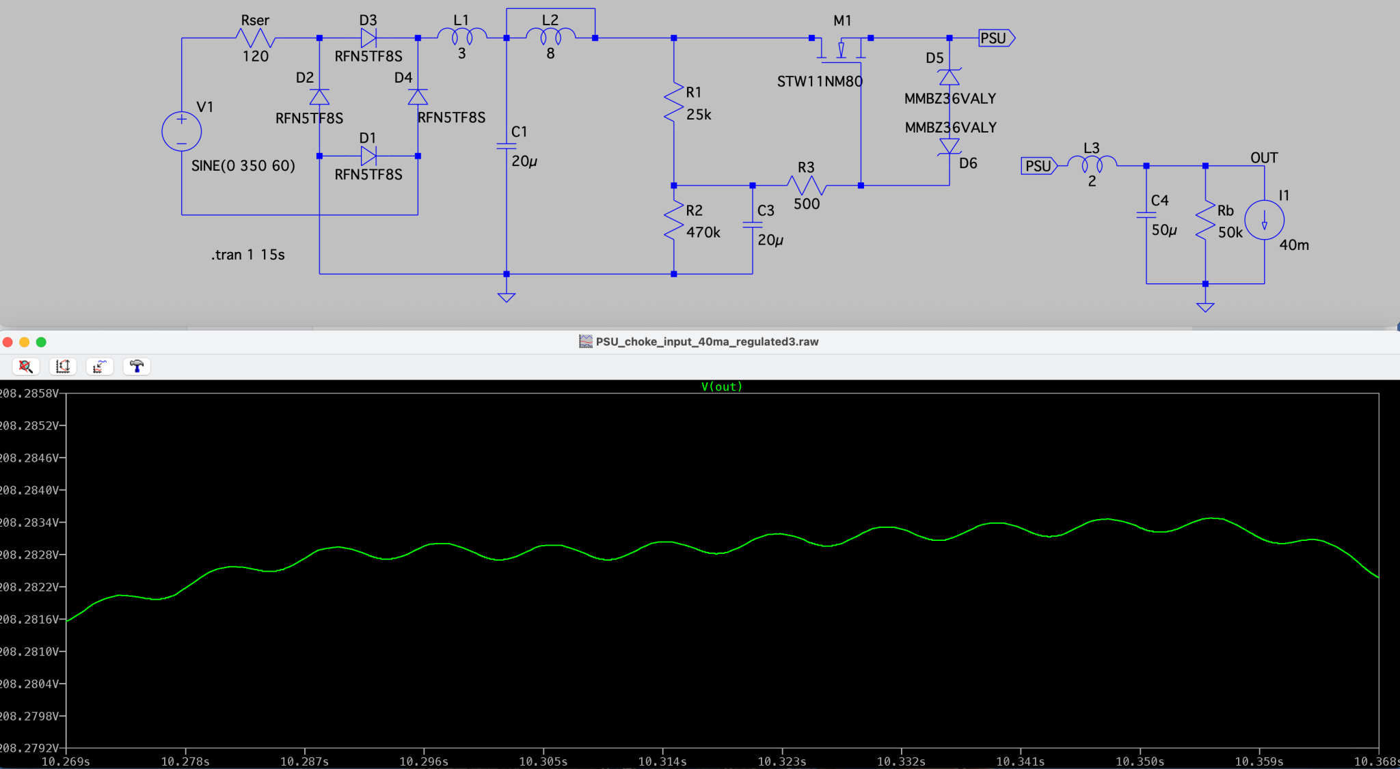Select the Rser resistor symbol
Image resolution: width=1400 pixels, height=769 pixels.
256,38
